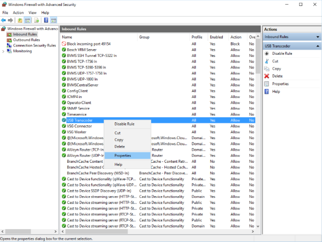
Task: Click the Export List toolbar icon
Action: (36, 20)
